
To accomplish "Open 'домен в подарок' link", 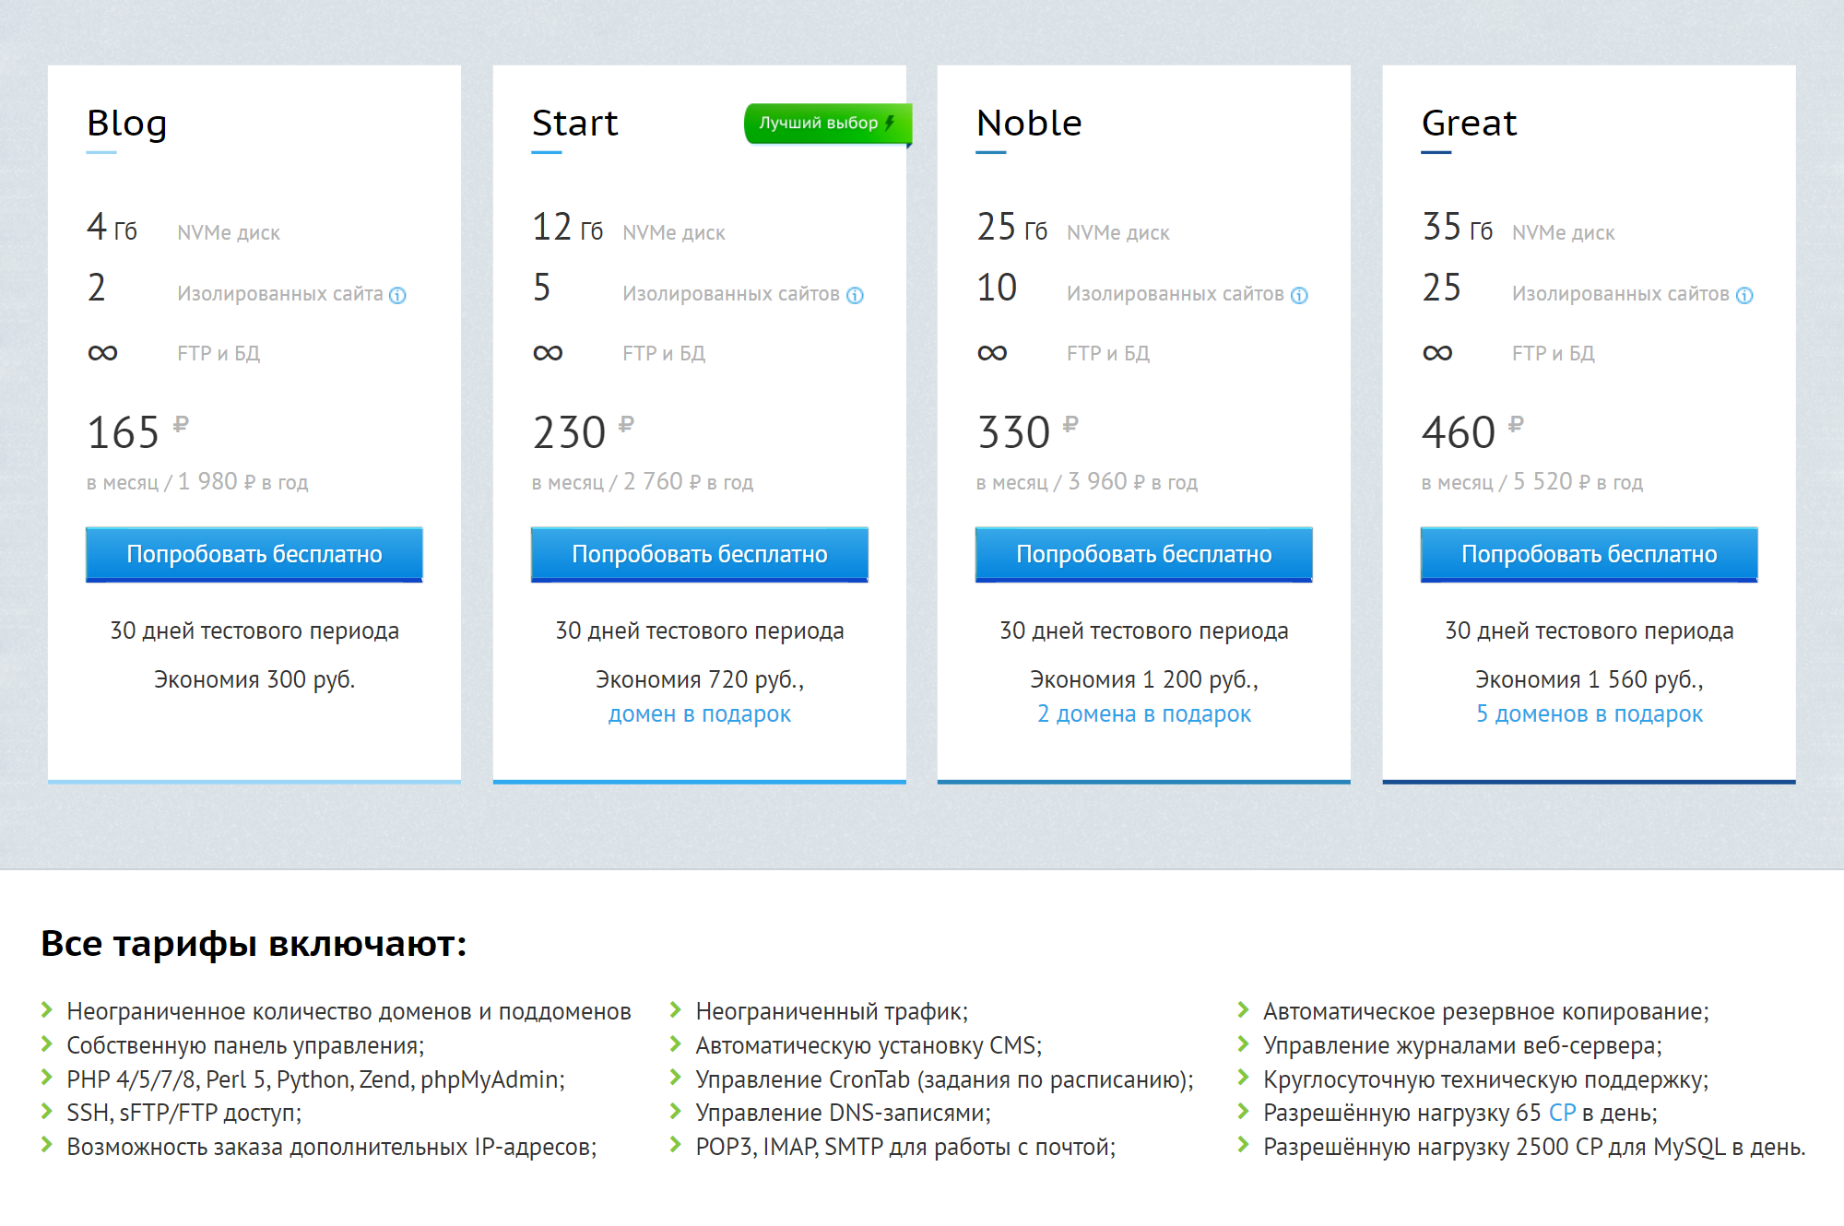I will (x=700, y=714).
